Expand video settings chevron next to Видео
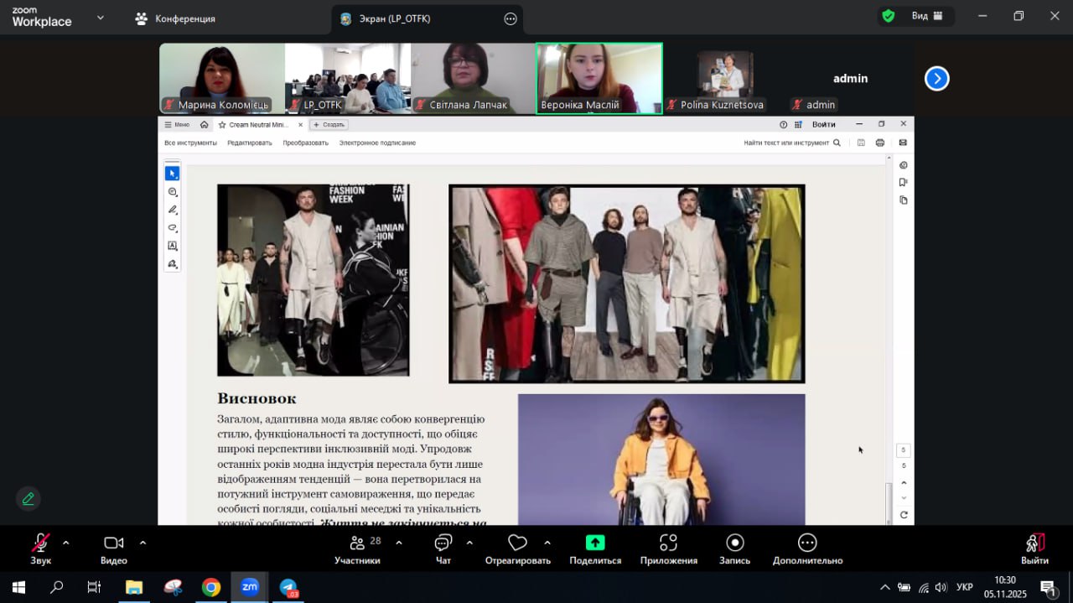Image resolution: width=1073 pixels, height=603 pixels. coord(143,543)
